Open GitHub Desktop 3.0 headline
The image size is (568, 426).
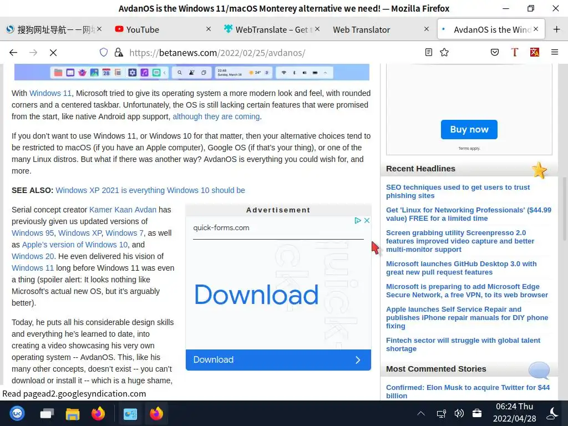click(461, 268)
